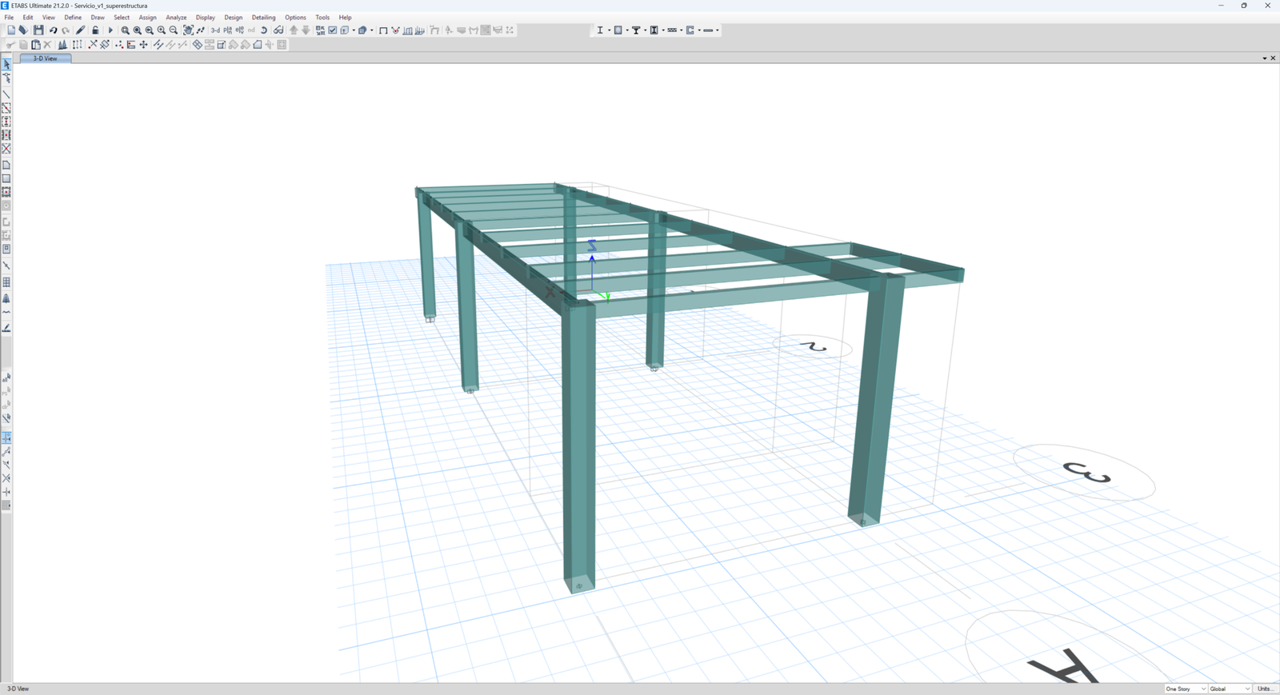Paste from clipboard icon
Viewport: 1280px width, 695px height.
35,45
